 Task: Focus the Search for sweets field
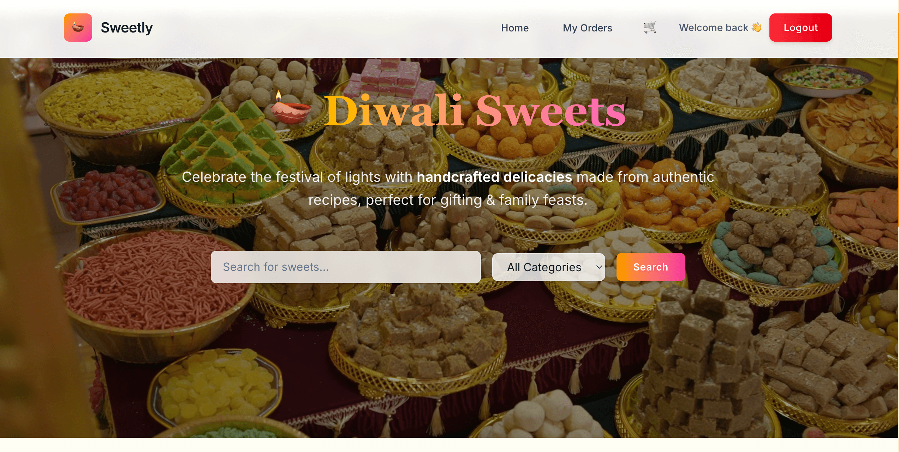[346, 267]
